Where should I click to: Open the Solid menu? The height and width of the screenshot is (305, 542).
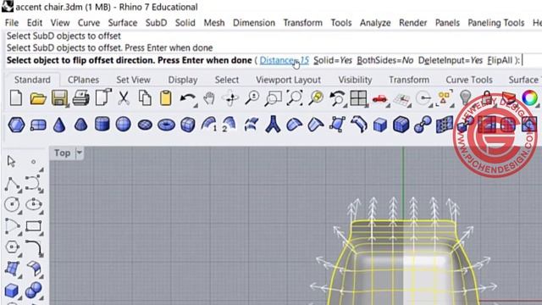click(185, 23)
